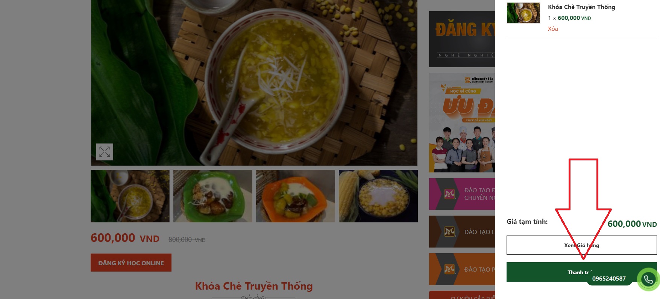Select the orange bowl dessert thumbnail
This screenshot has width=660, height=299.
coord(296,196)
